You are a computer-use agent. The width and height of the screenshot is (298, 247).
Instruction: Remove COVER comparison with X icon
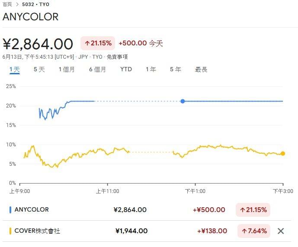coord(281,231)
